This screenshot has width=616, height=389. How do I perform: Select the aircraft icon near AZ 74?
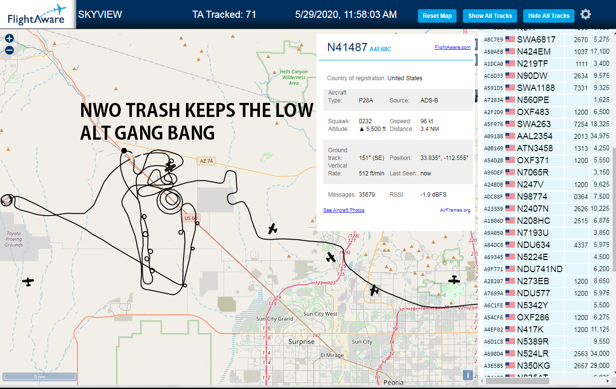click(170, 166)
